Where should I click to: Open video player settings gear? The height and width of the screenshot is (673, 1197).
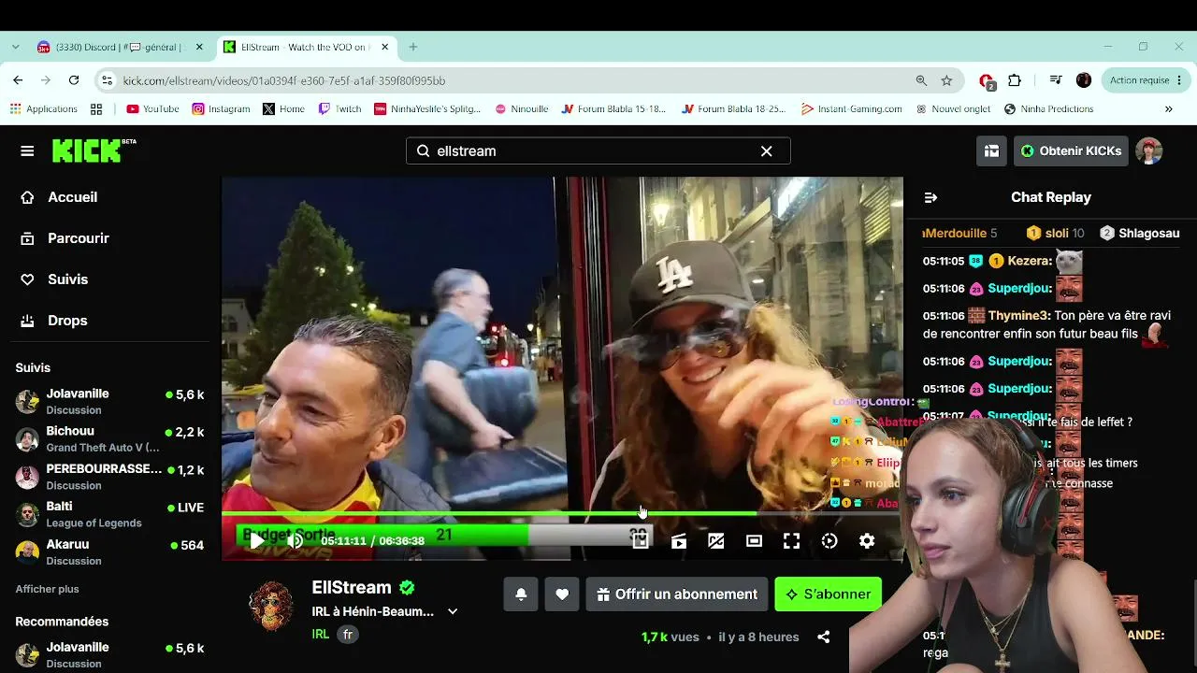pyautogui.click(x=867, y=540)
